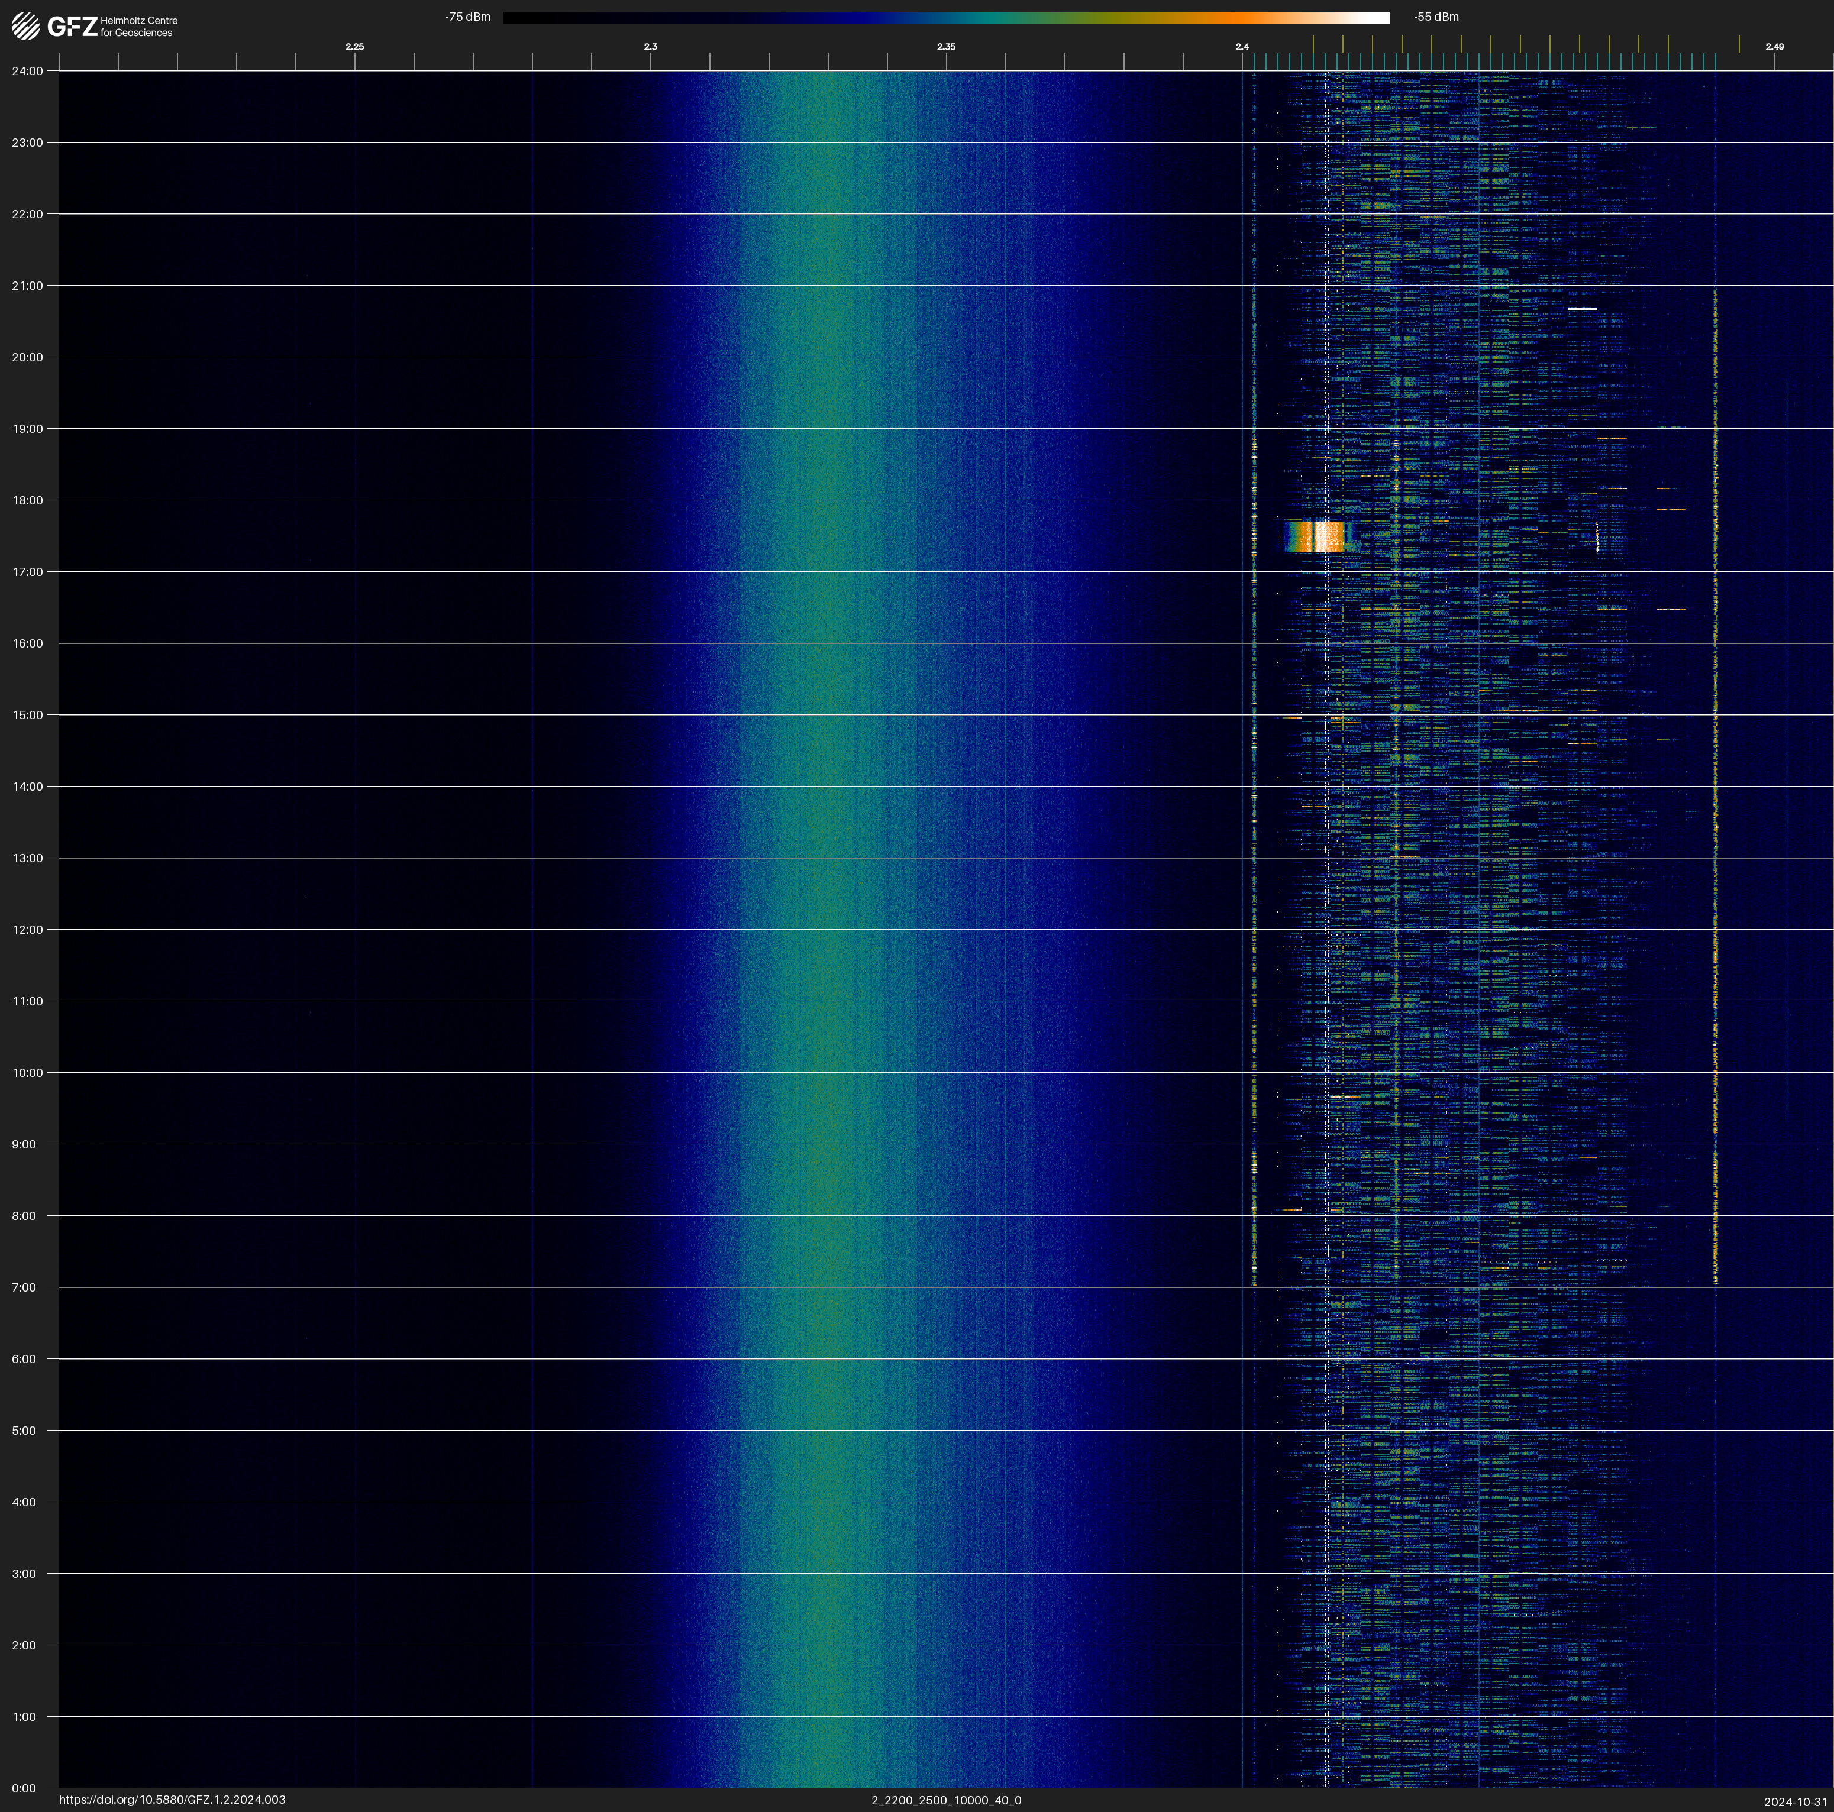Click the 2.3 frequency axis label
The width and height of the screenshot is (1834, 1812).
tap(650, 47)
